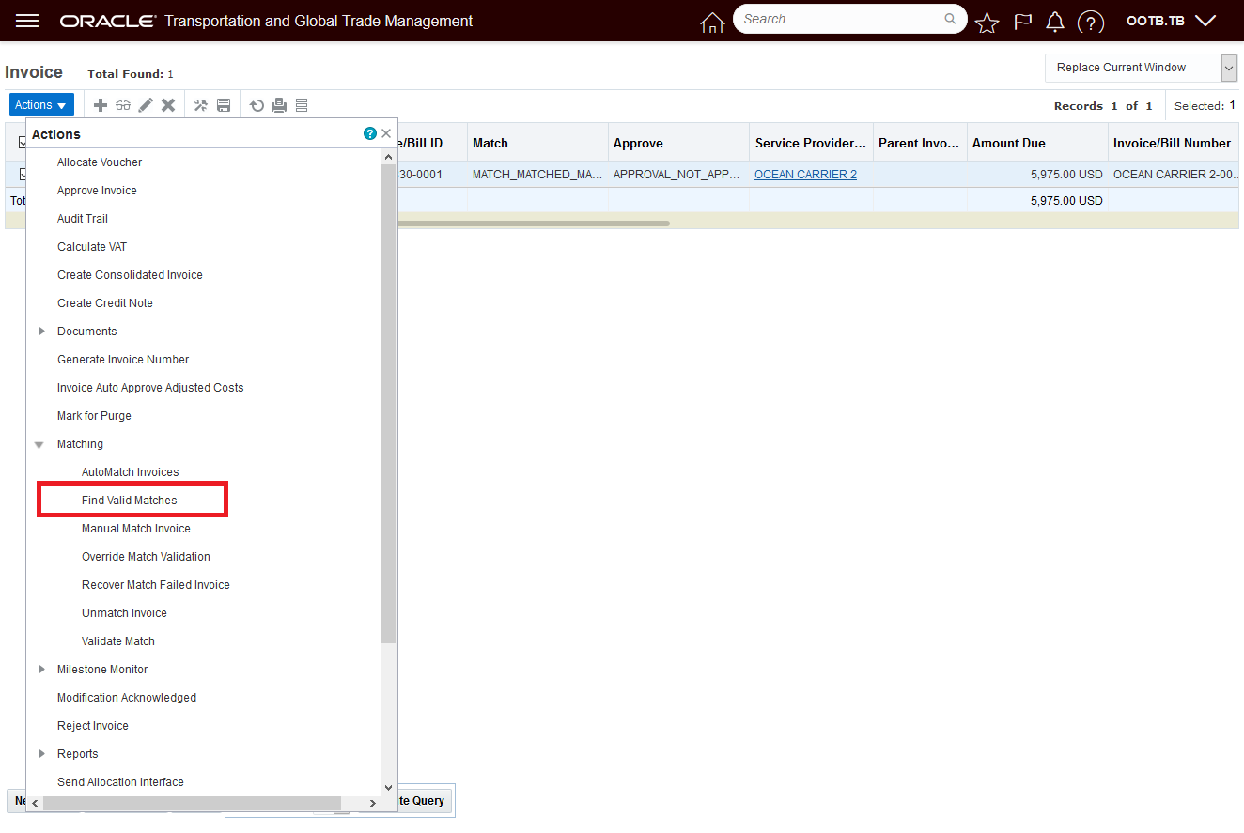Viewport: 1244px width, 833px height.
Task: Go to the Home page icon
Action: (712, 22)
